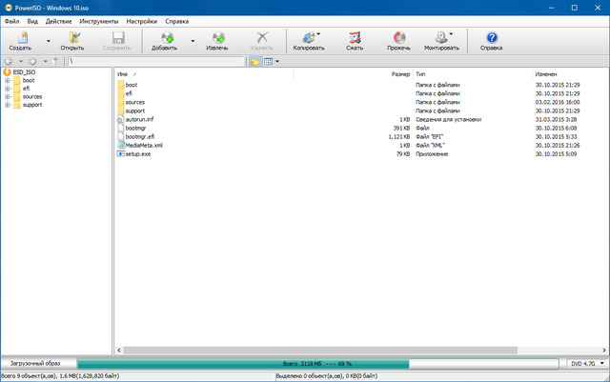Open the view mode dropdown arrow

[277, 62]
